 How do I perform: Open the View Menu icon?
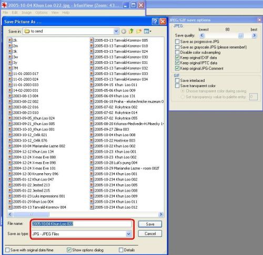146,31
